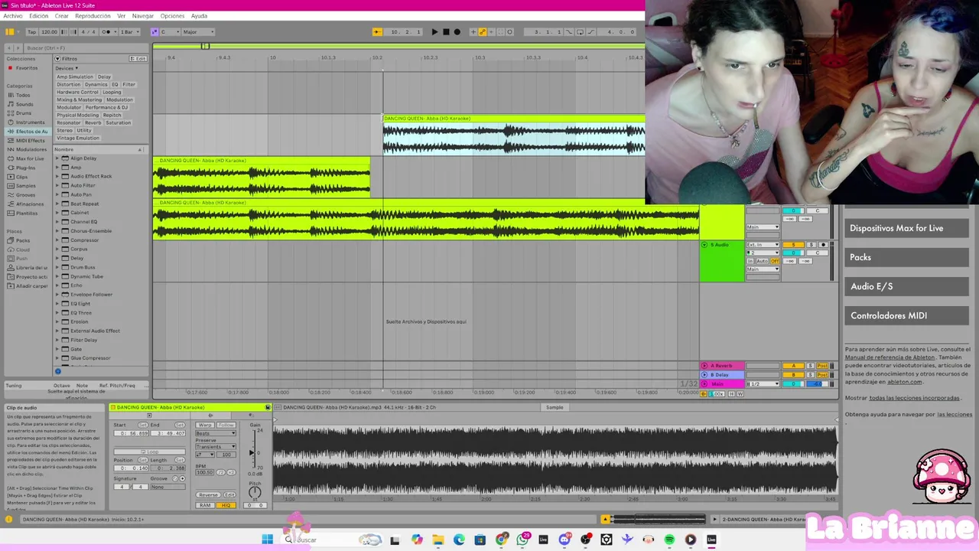The width and height of the screenshot is (979, 551).
Task: Select the Grooves category
Action: click(x=26, y=194)
